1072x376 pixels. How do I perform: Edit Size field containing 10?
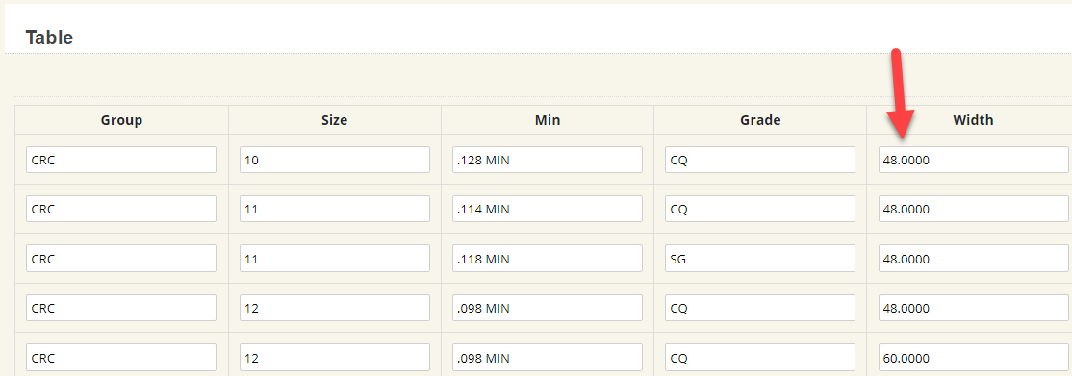pos(335,160)
